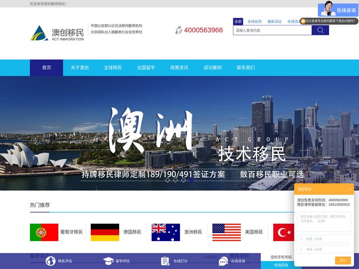The image size is (359, 269).
Task: Click the 澳洲 技术移民 banner image
Action: coord(179,133)
